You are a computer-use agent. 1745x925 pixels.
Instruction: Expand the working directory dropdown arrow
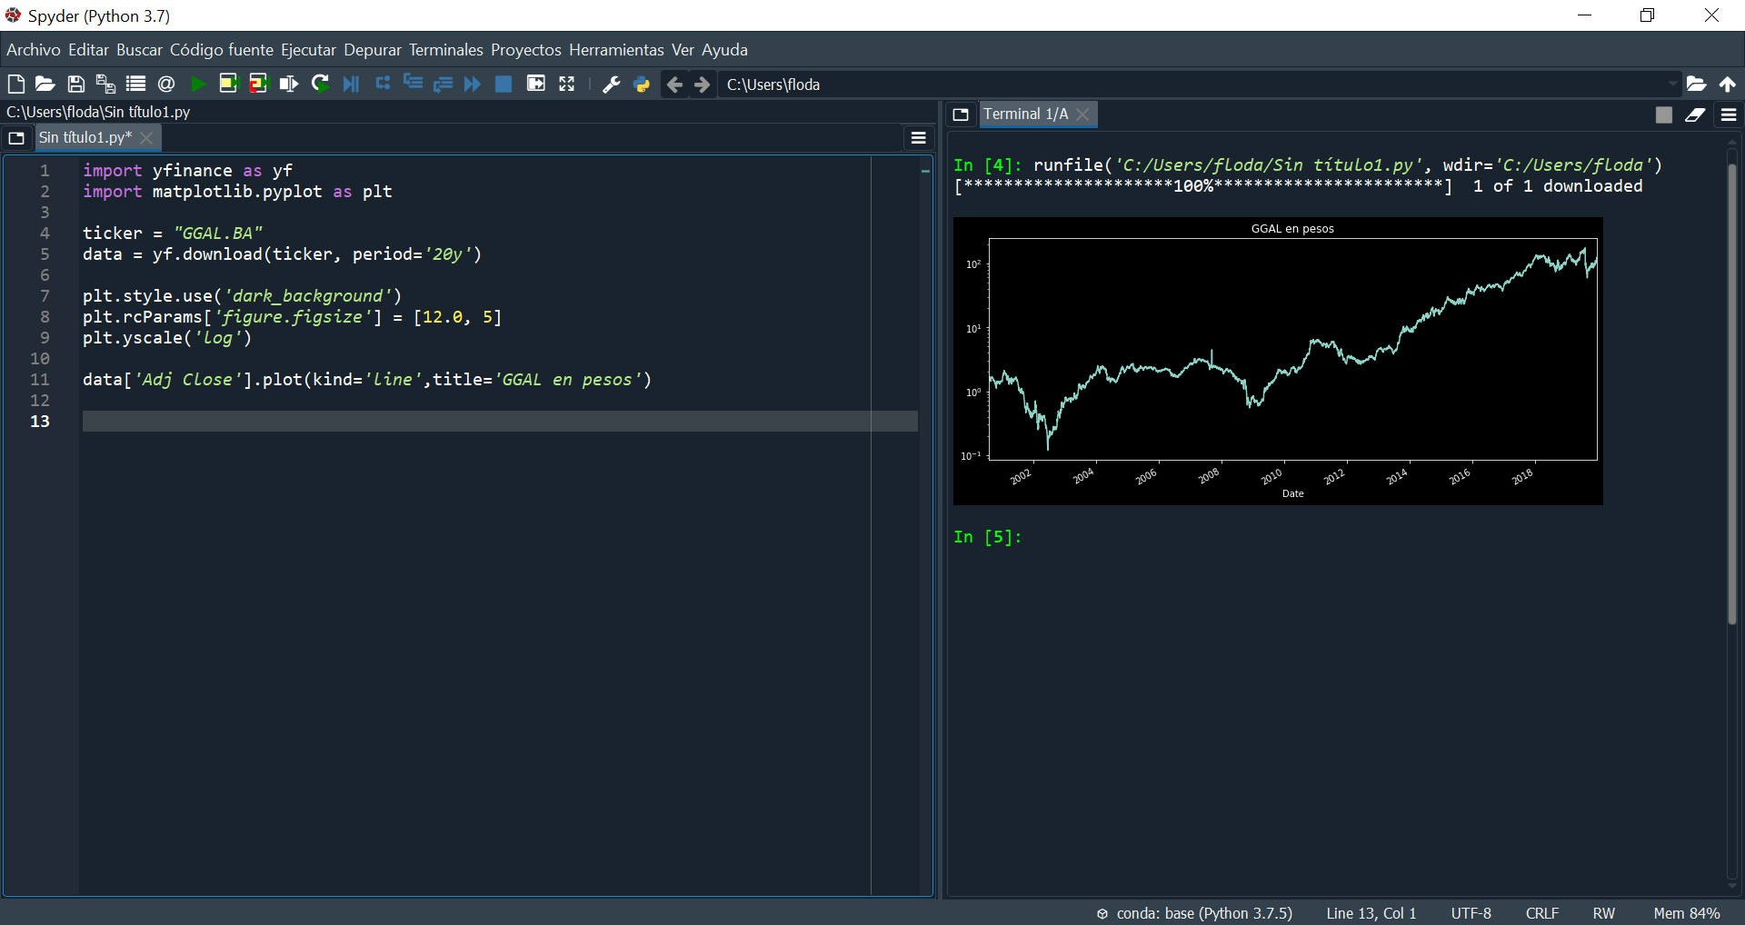click(x=1672, y=85)
